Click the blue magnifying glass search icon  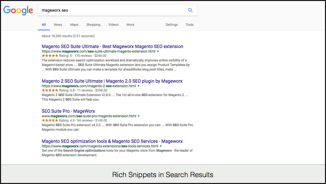pos(190,10)
